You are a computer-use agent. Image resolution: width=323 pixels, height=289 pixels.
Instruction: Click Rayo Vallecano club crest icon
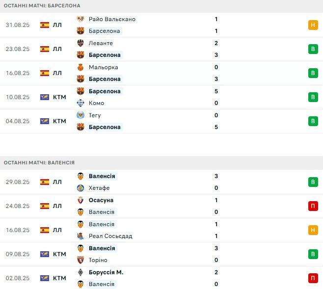pyautogui.click(x=81, y=19)
